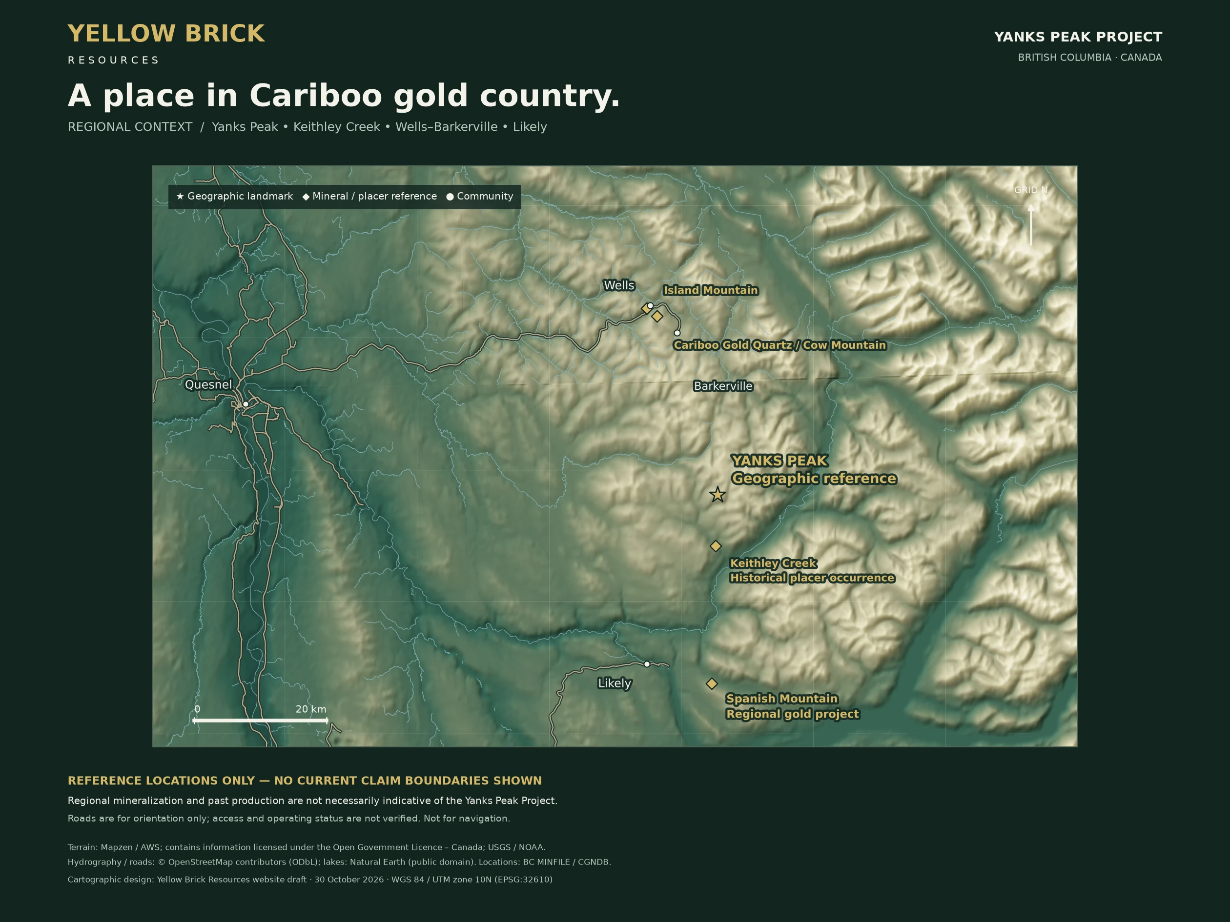Click the 'Historical placer occurrence' label
The image size is (1230, 922).
(812, 578)
